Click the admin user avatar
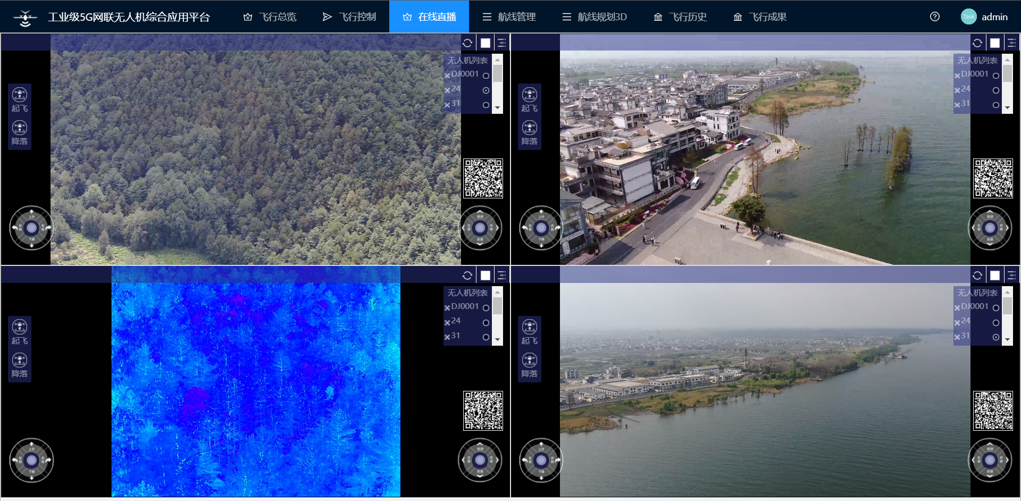Image resolution: width=1021 pixels, height=501 pixels. (968, 17)
